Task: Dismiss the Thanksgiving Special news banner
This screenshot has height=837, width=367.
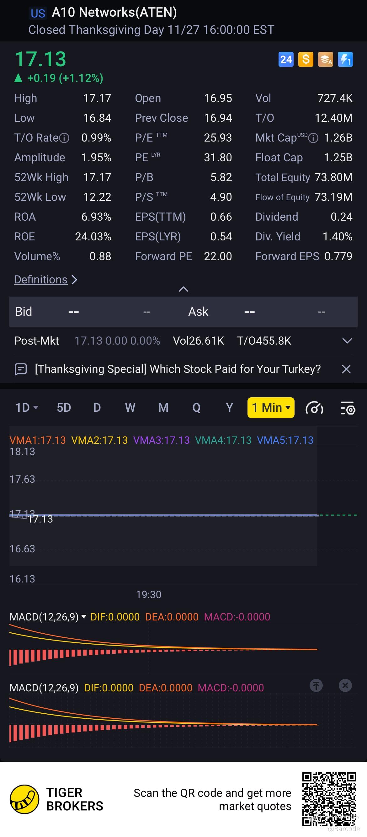Action: click(346, 369)
